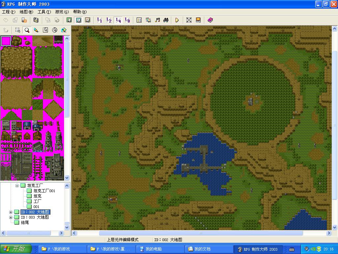This screenshot has height=254, width=338.
Task: Click the TITLE screen display icon
Action: [x=198, y=20]
